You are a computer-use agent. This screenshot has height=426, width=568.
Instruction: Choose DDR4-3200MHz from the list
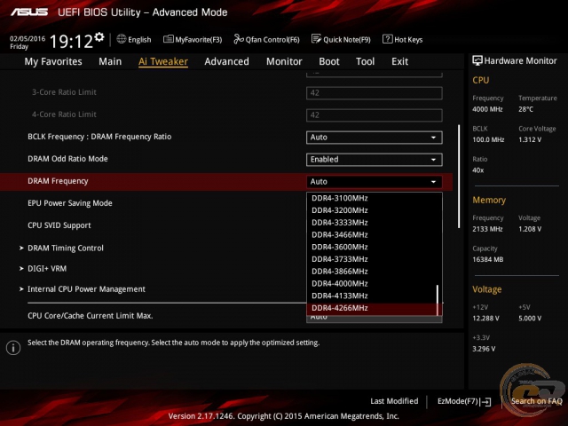coord(375,210)
